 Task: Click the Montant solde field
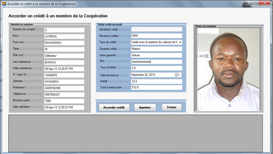coord(64,101)
